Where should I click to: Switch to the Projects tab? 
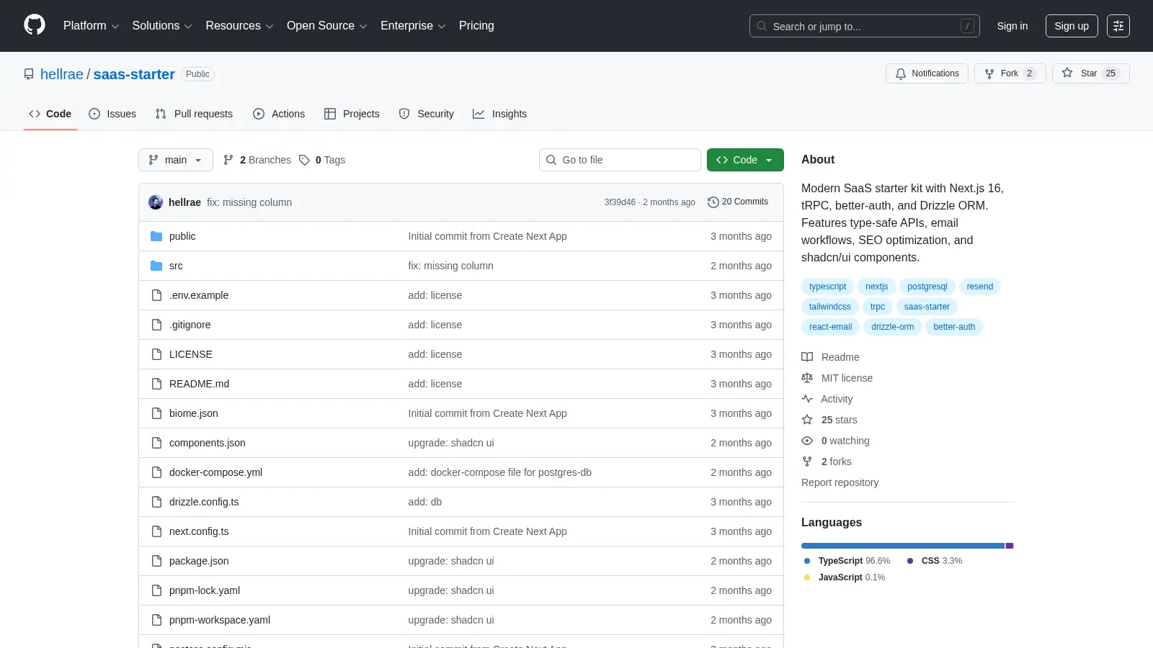coord(352,114)
